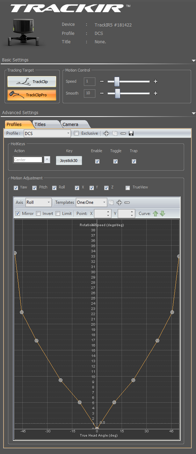
Task: Disable the Pitch axis checkbox
Action: tap(35, 188)
